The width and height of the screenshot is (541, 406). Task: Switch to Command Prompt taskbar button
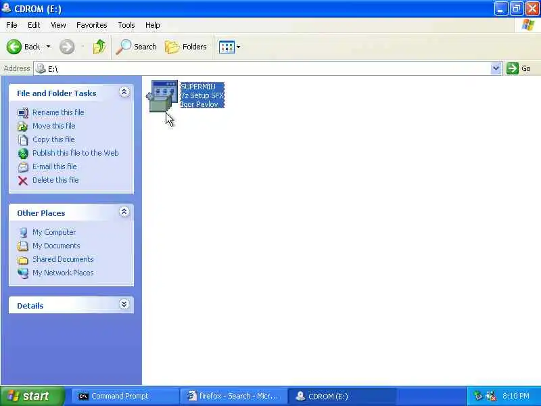point(125,396)
